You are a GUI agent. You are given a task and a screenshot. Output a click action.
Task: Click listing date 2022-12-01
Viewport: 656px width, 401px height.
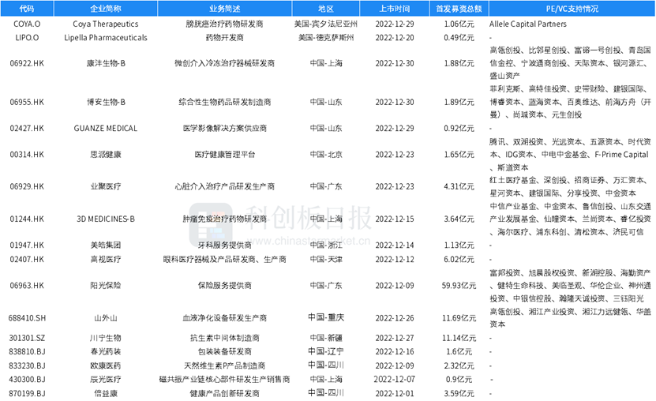(395, 393)
